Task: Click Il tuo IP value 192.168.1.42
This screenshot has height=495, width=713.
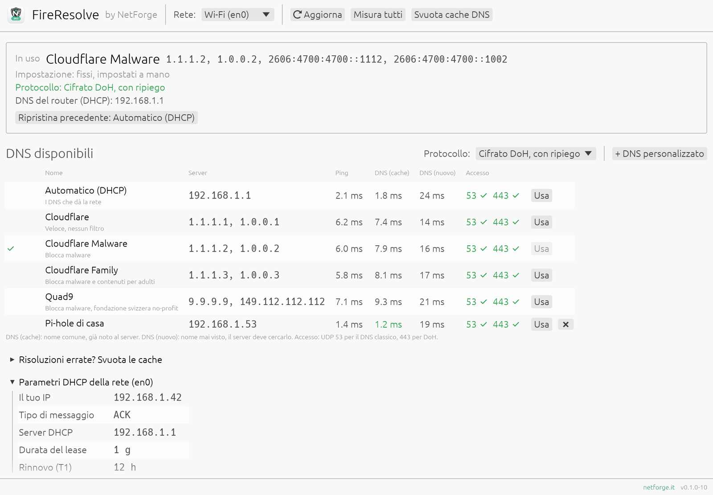Action: 148,397
